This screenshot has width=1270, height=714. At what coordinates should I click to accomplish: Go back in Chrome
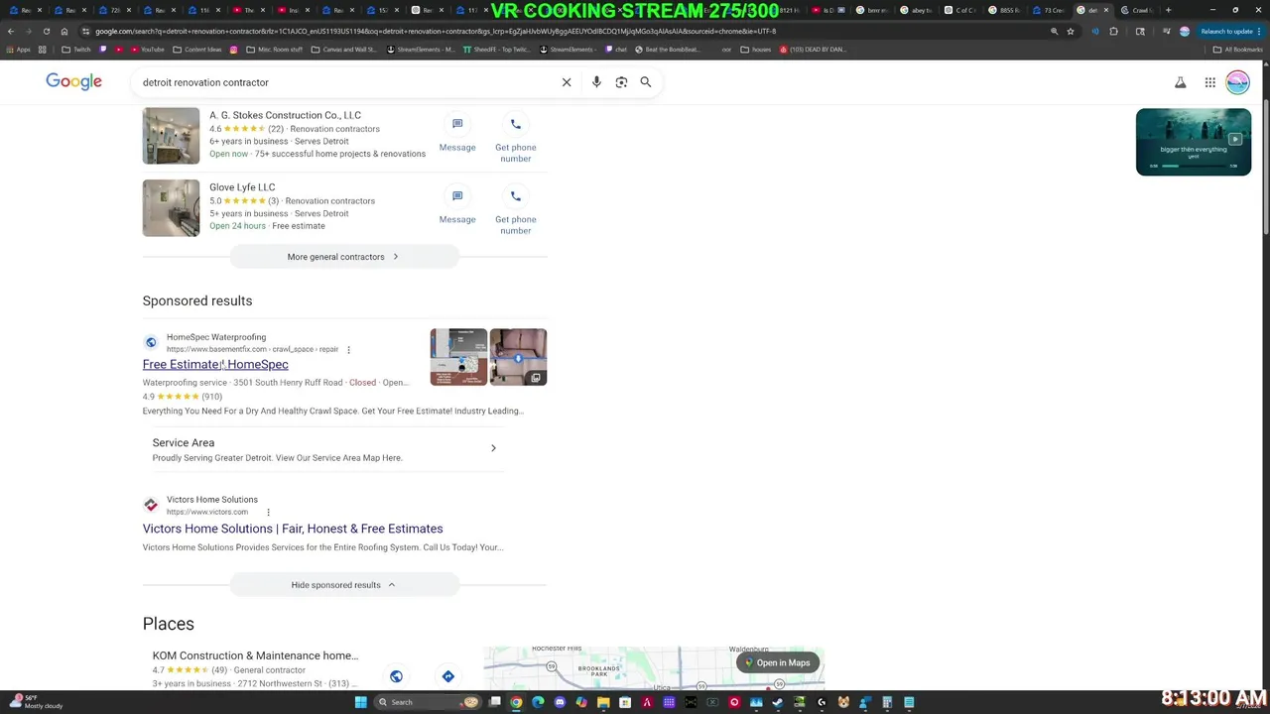(x=10, y=31)
